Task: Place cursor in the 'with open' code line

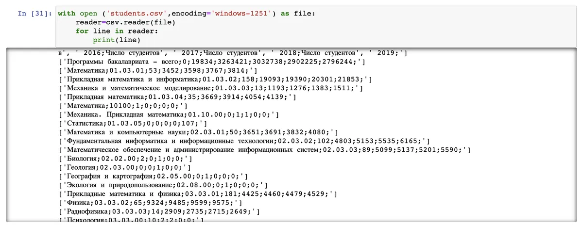Action: [186, 14]
